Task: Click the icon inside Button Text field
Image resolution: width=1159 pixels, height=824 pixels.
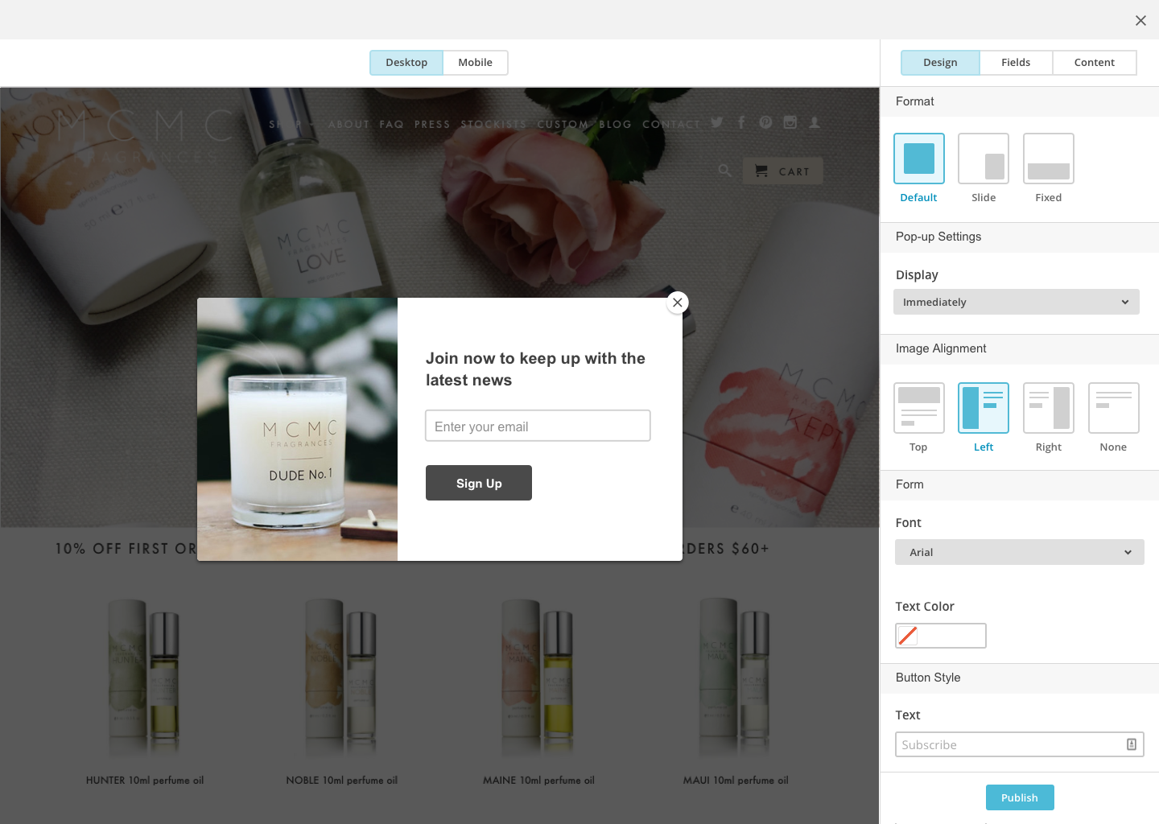Action: [x=1132, y=744]
